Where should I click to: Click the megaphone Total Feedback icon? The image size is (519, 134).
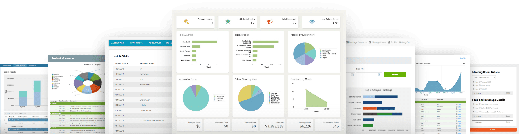pos(270,21)
